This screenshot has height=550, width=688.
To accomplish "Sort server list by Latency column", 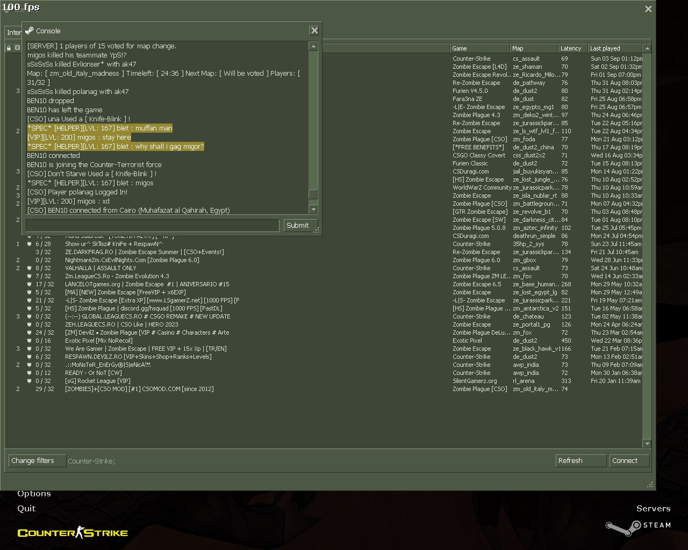I will pos(572,48).
